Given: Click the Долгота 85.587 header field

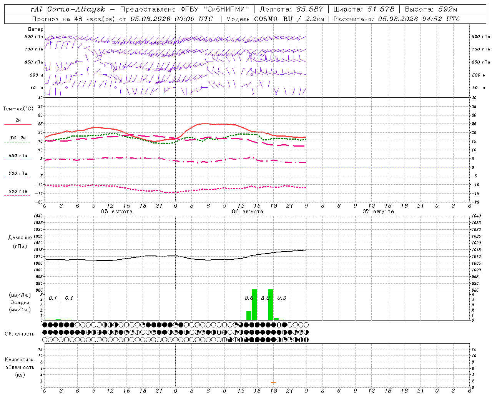Looking at the screenshot, I should [292, 9].
